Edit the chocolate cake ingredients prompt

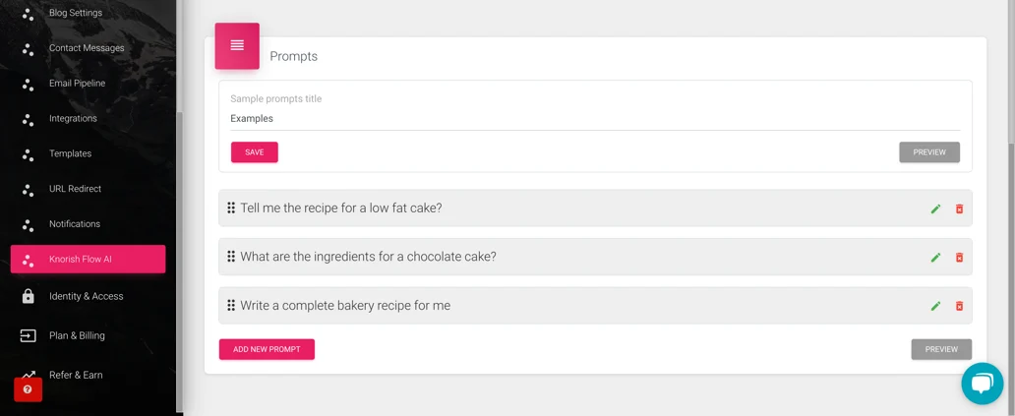935,258
